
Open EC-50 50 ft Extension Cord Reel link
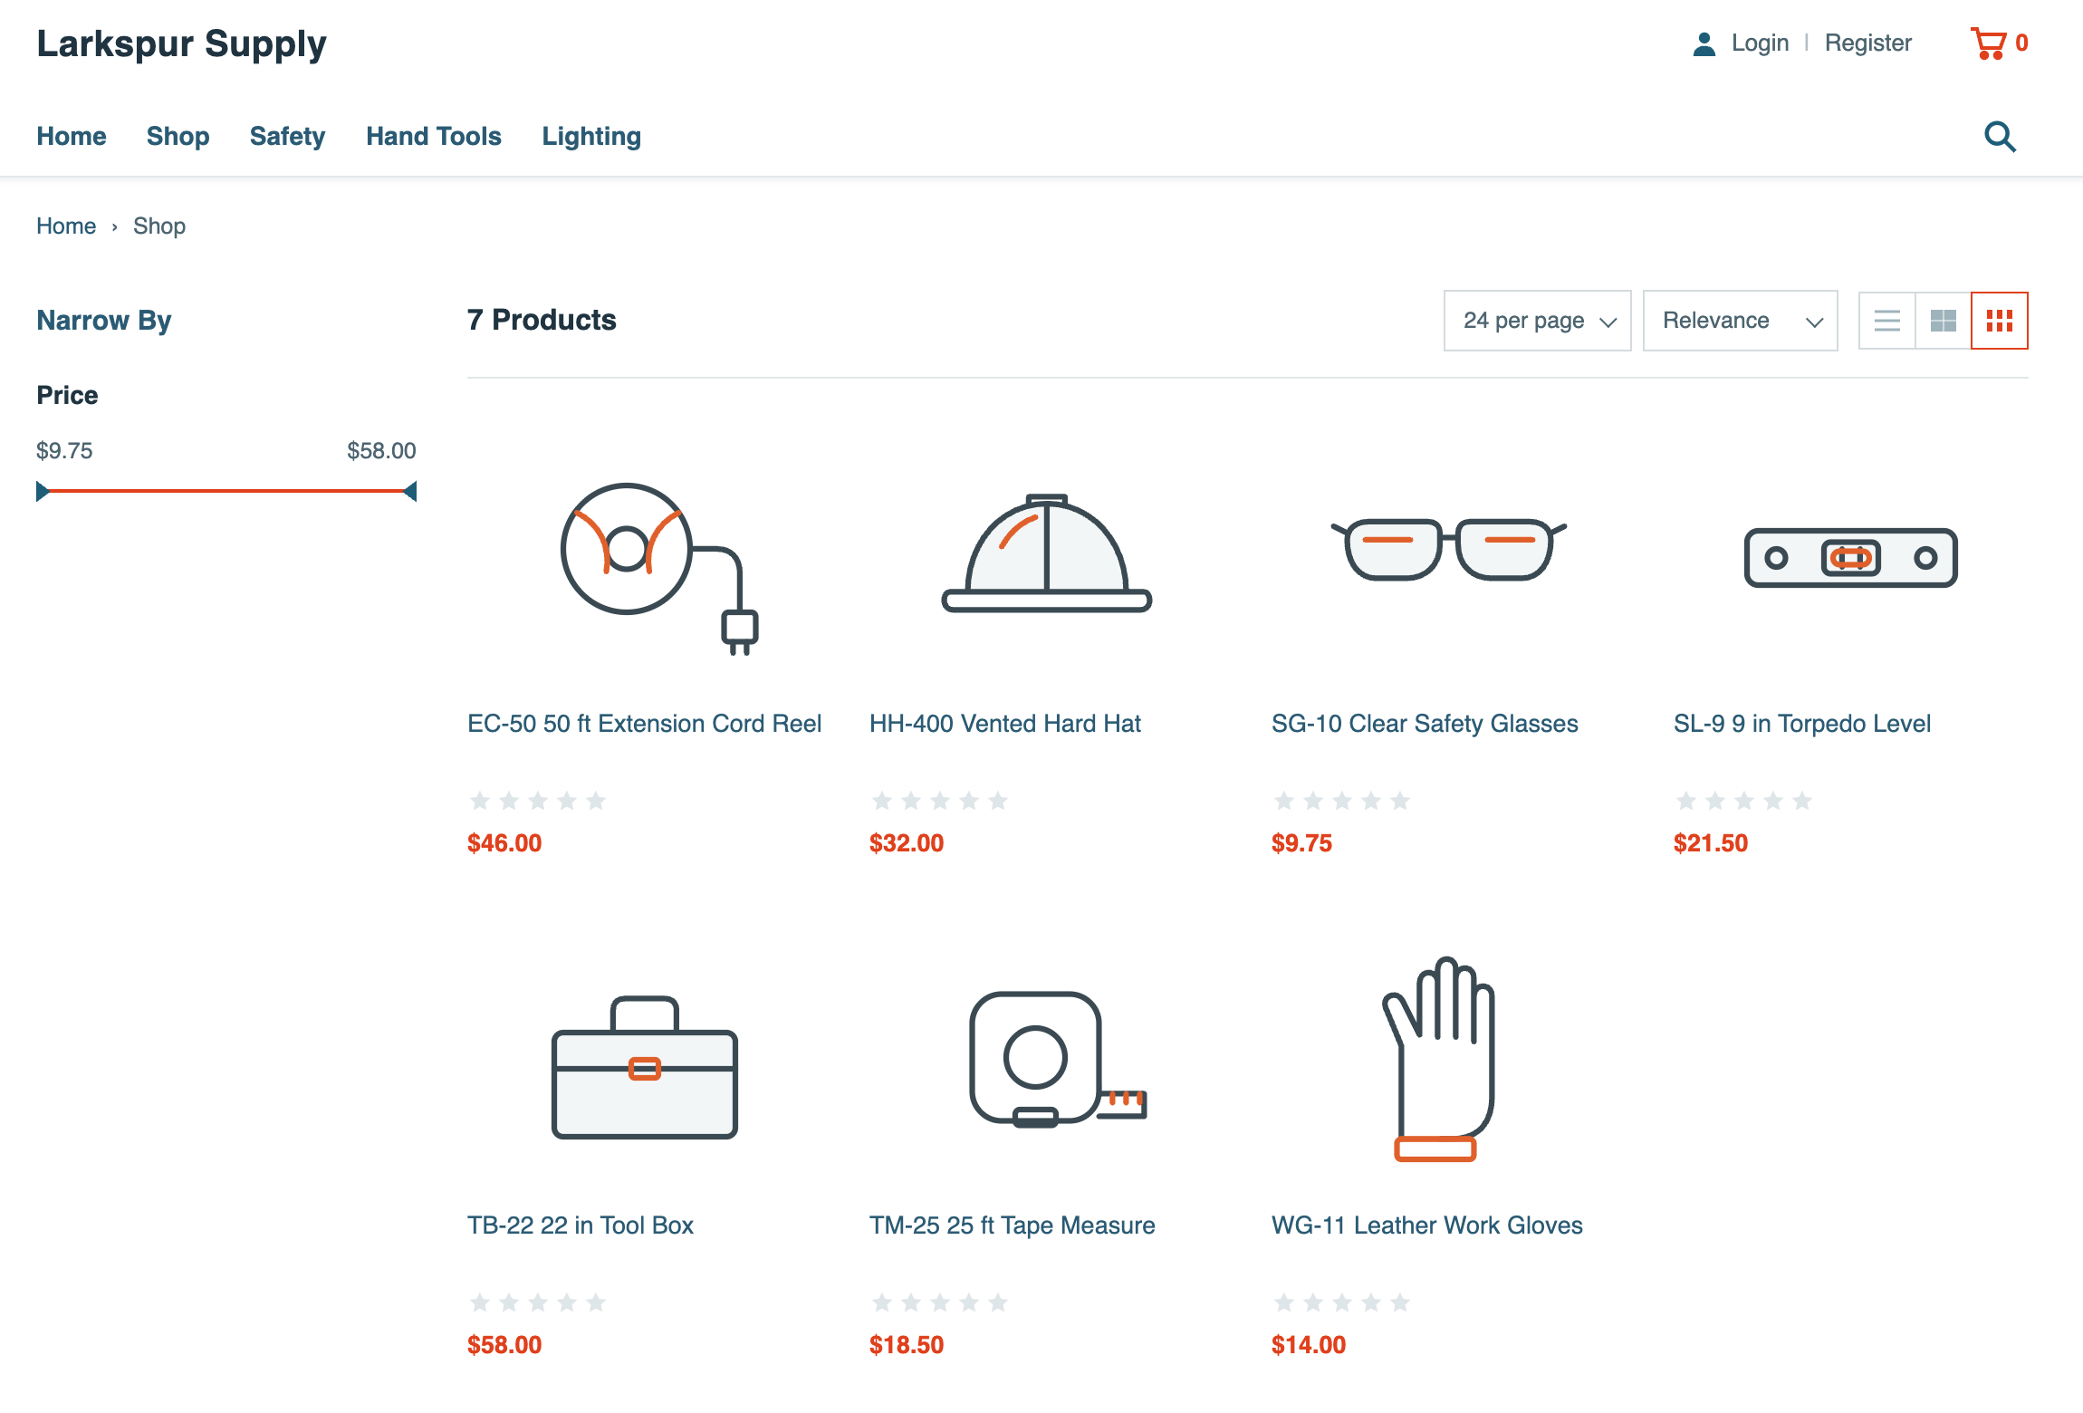[x=645, y=724]
